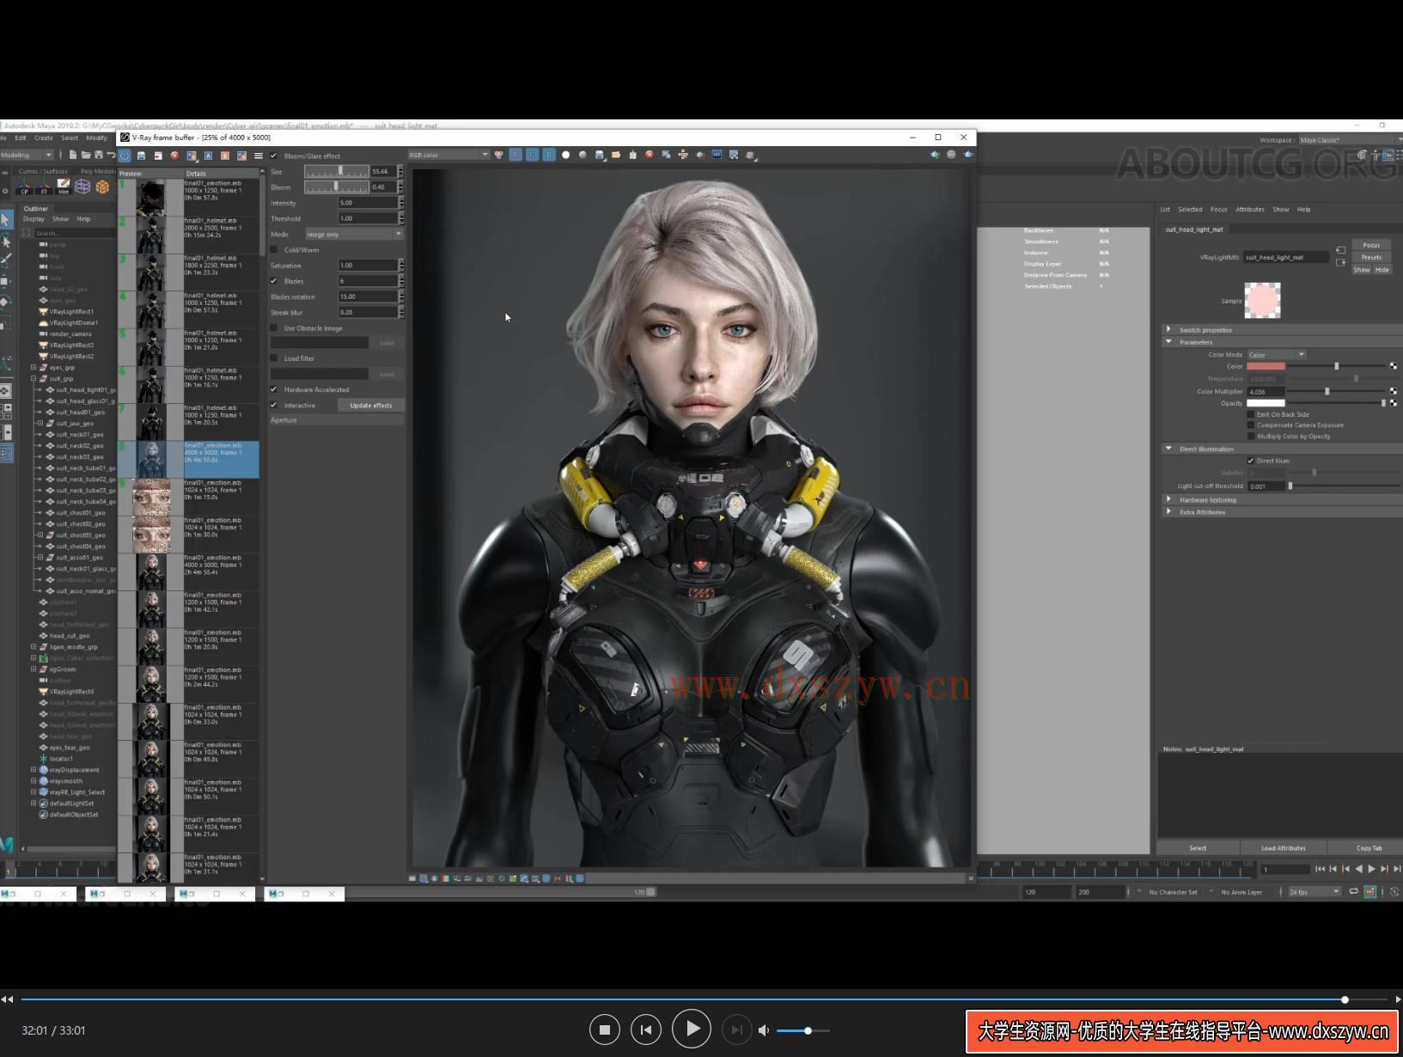
Task: Click the orange cube shelf icon
Action: [x=102, y=186]
